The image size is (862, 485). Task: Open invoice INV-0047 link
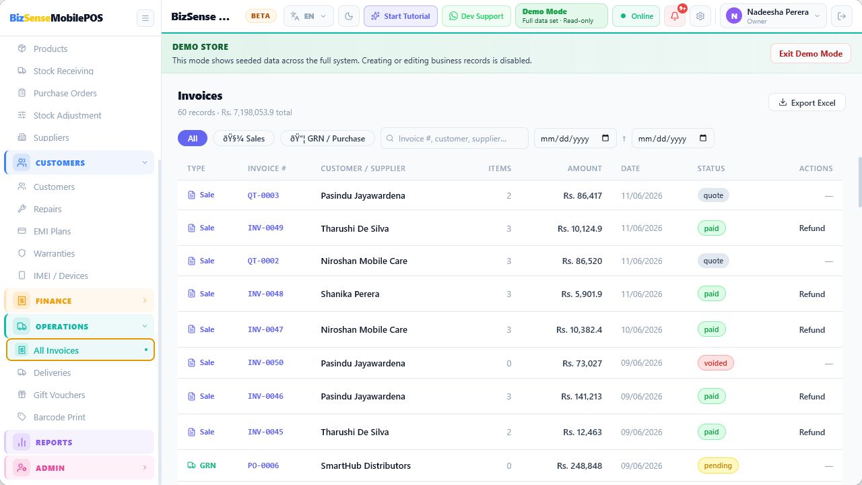[265, 329]
